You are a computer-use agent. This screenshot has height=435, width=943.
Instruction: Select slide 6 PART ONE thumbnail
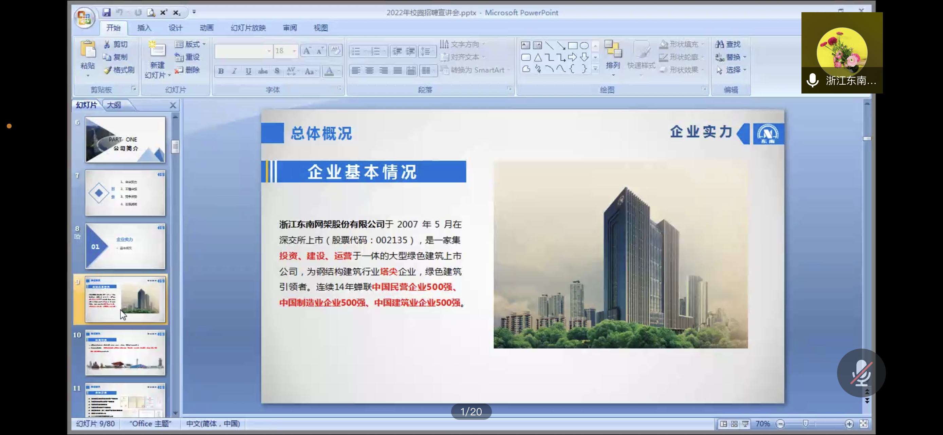[x=125, y=140]
